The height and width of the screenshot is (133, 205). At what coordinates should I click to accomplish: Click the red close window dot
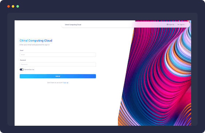coord(8,7)
